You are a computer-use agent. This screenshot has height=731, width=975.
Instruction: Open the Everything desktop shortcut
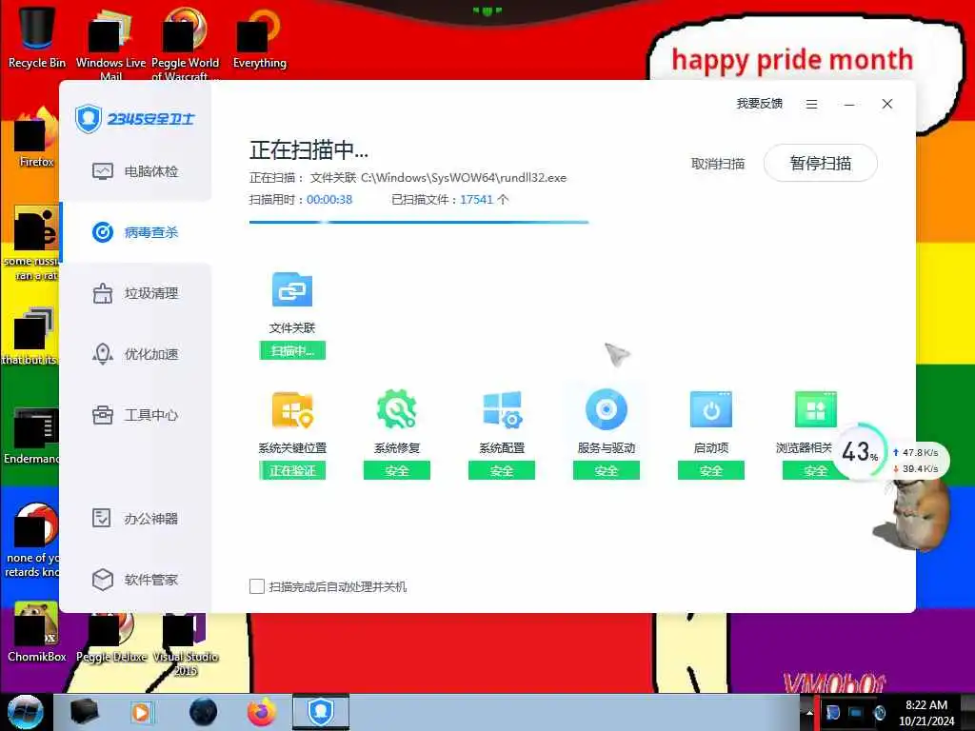(259, 38)
